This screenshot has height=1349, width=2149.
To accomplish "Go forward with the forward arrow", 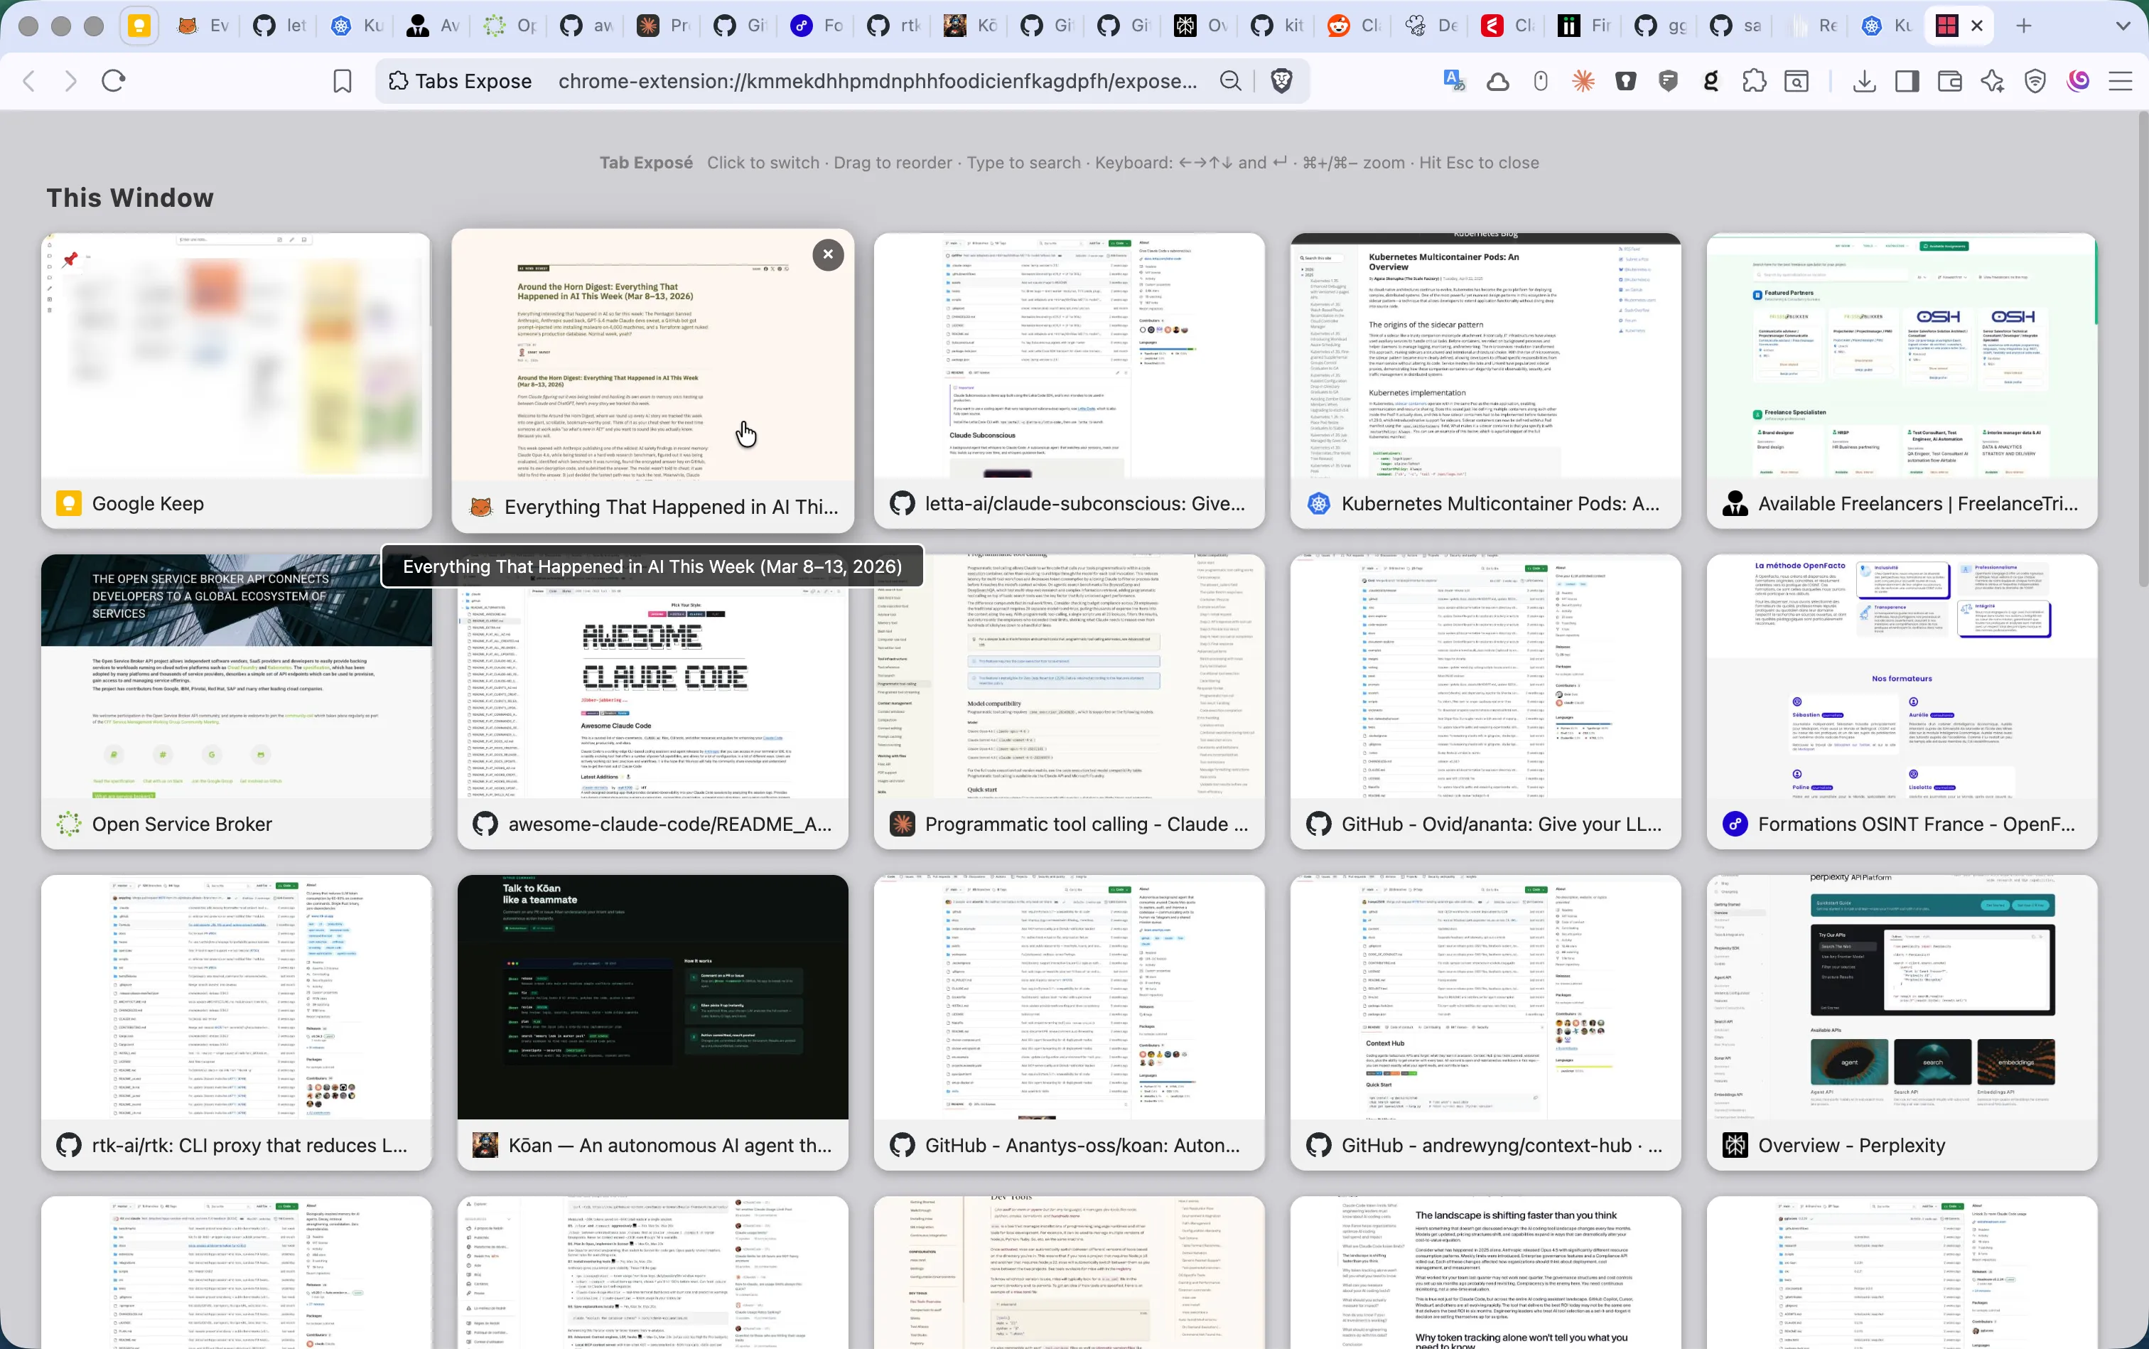I will [70, 81].
